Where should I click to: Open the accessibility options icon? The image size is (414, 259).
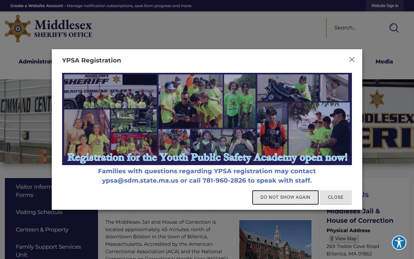click(399, 243)
